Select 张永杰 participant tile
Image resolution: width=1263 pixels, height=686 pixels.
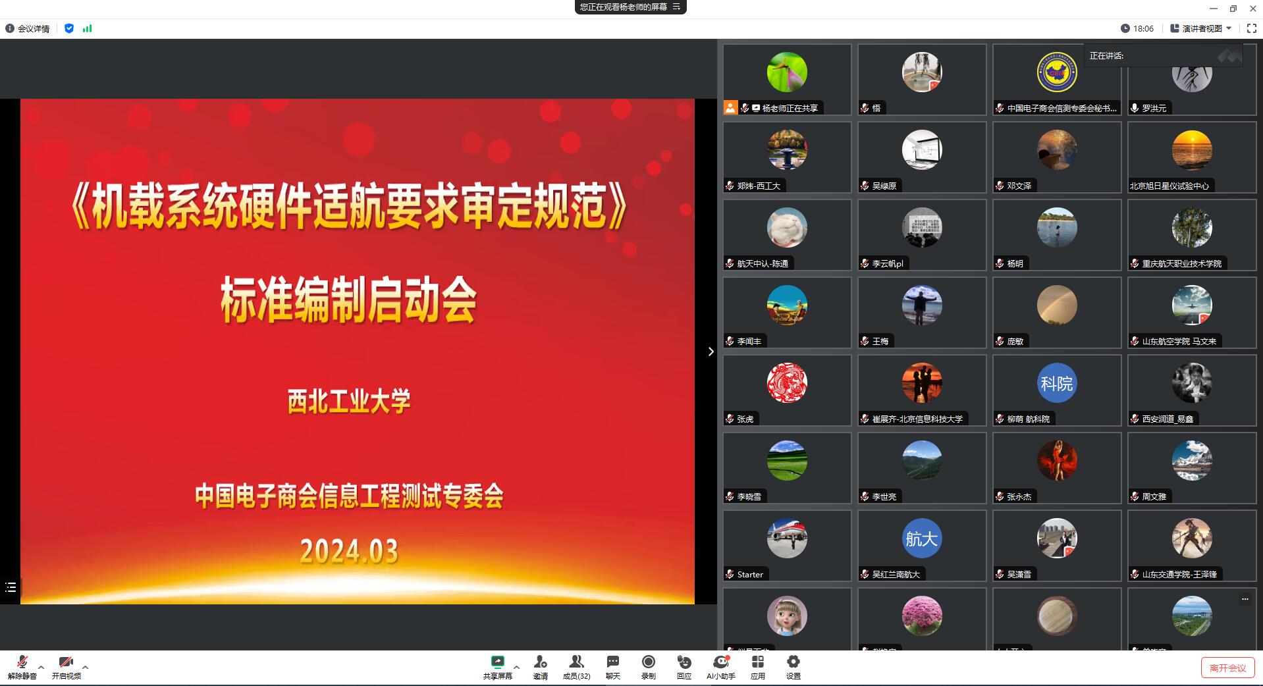coord(1057,468)
